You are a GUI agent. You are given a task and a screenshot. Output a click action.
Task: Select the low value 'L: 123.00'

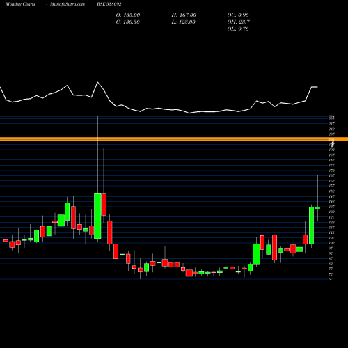pos(184,22)
